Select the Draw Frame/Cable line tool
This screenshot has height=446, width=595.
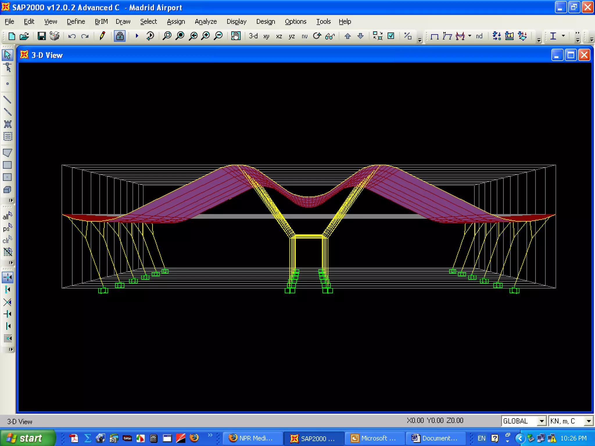point(7,100)
